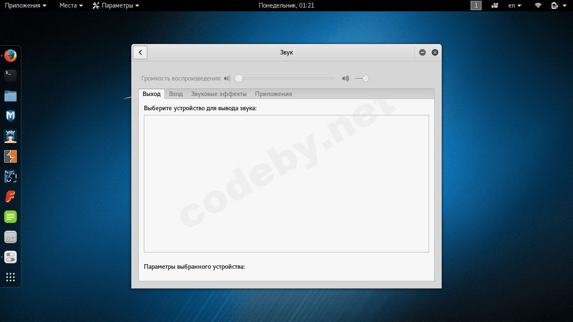Click the low-volume speaker icon
The image size is (573, 322).
point(227,78)
